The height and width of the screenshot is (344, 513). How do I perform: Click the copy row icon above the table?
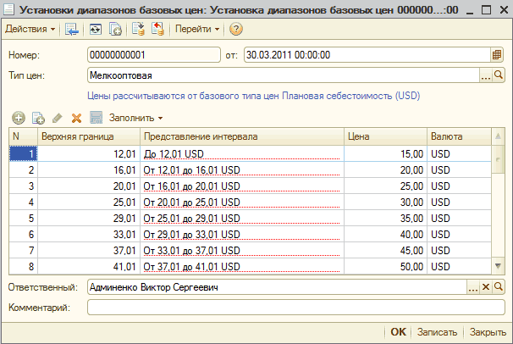tap(37, 118)
